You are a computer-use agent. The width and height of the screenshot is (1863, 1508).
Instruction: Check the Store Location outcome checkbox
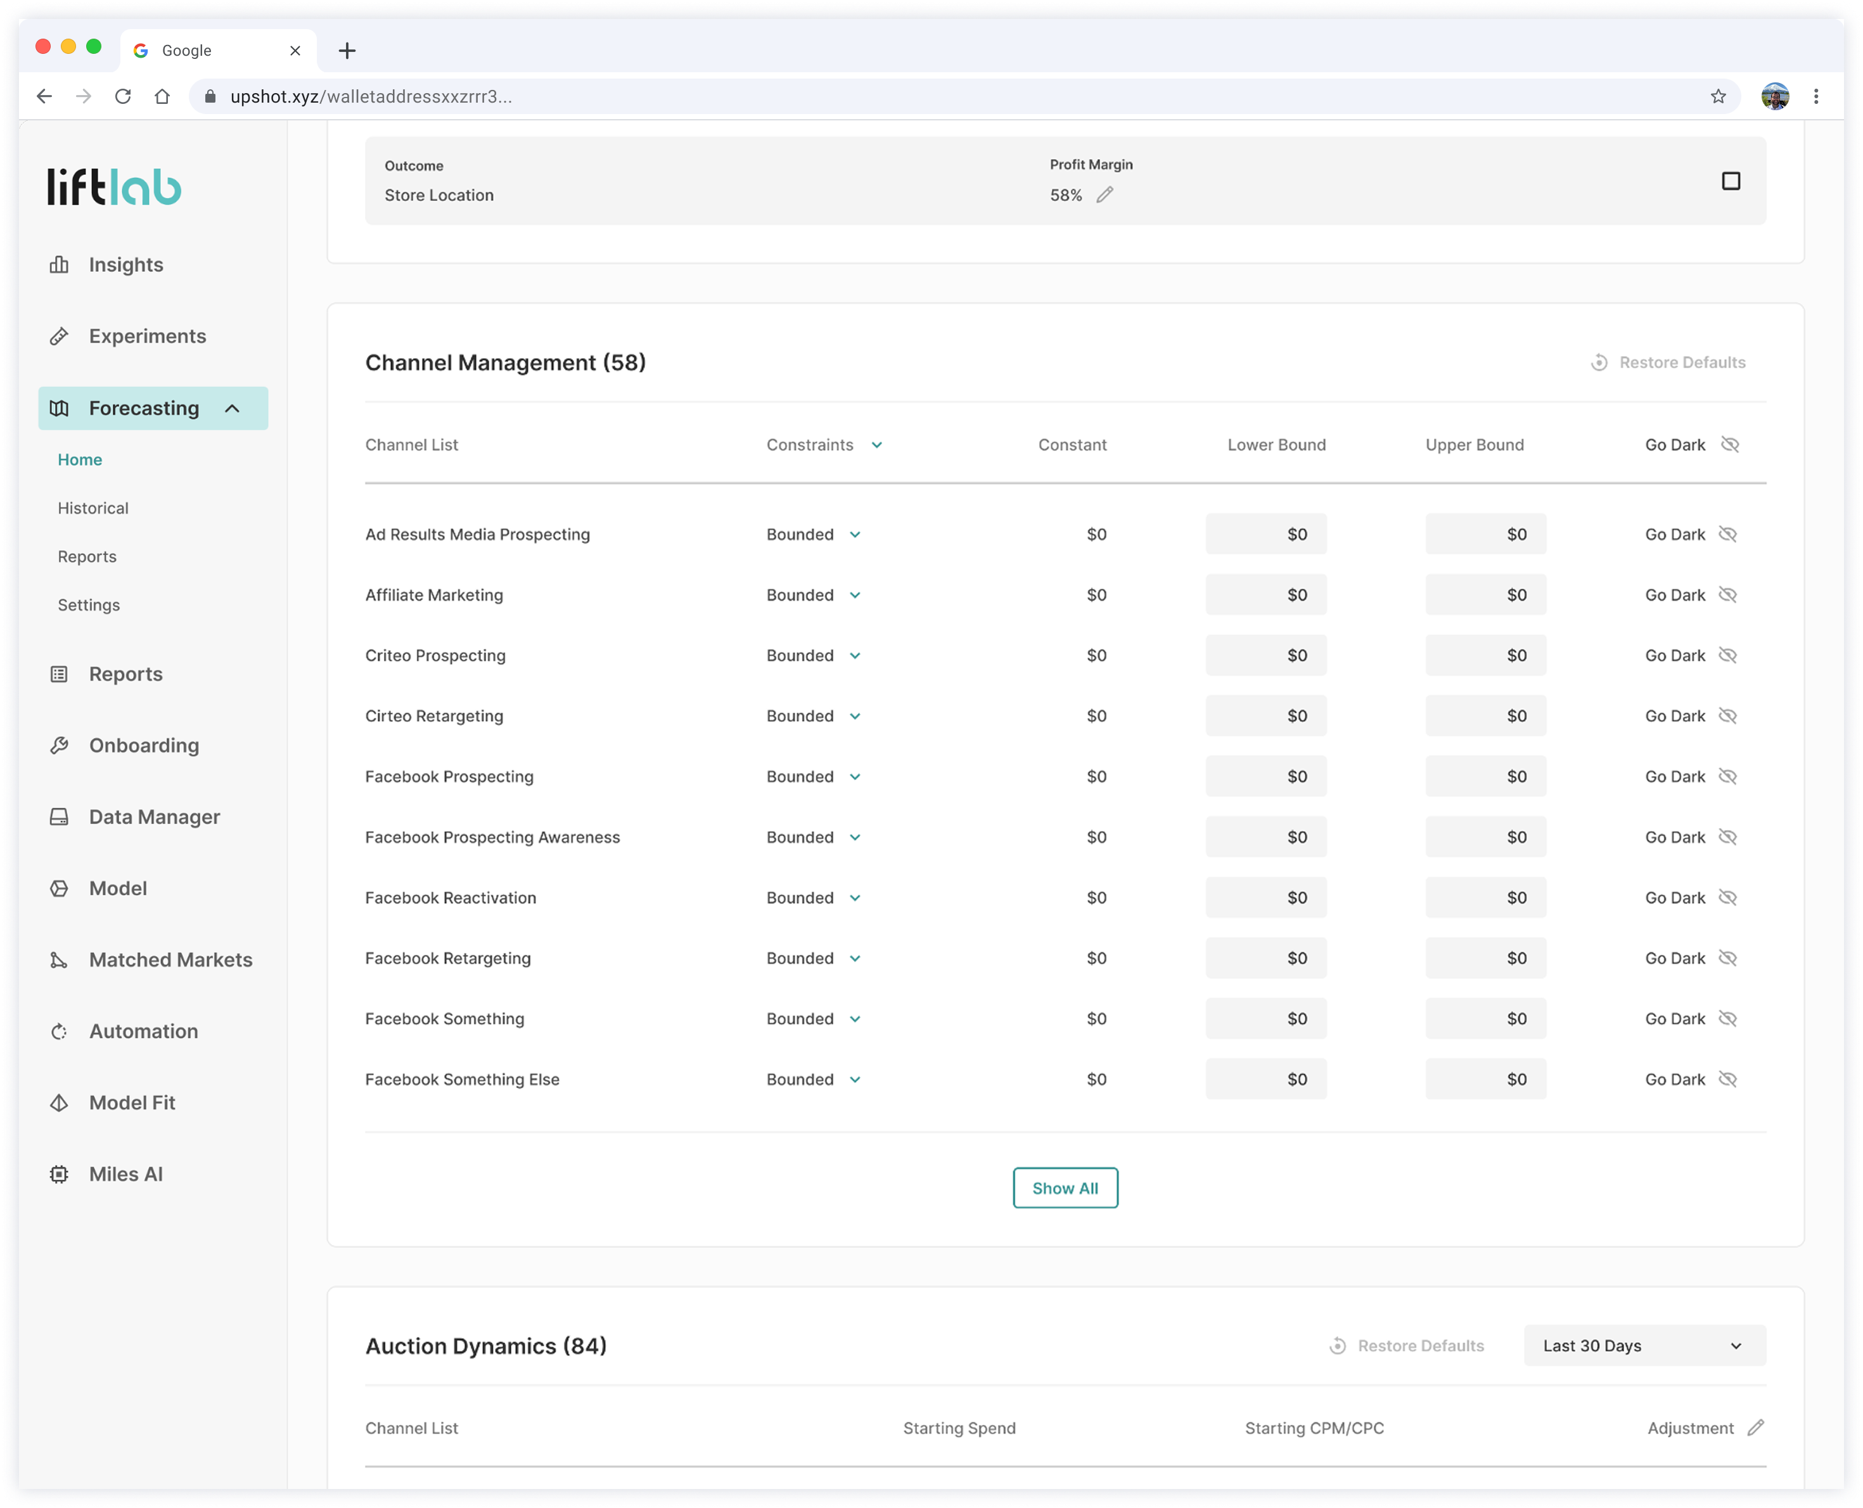[x=1730, y=181]
